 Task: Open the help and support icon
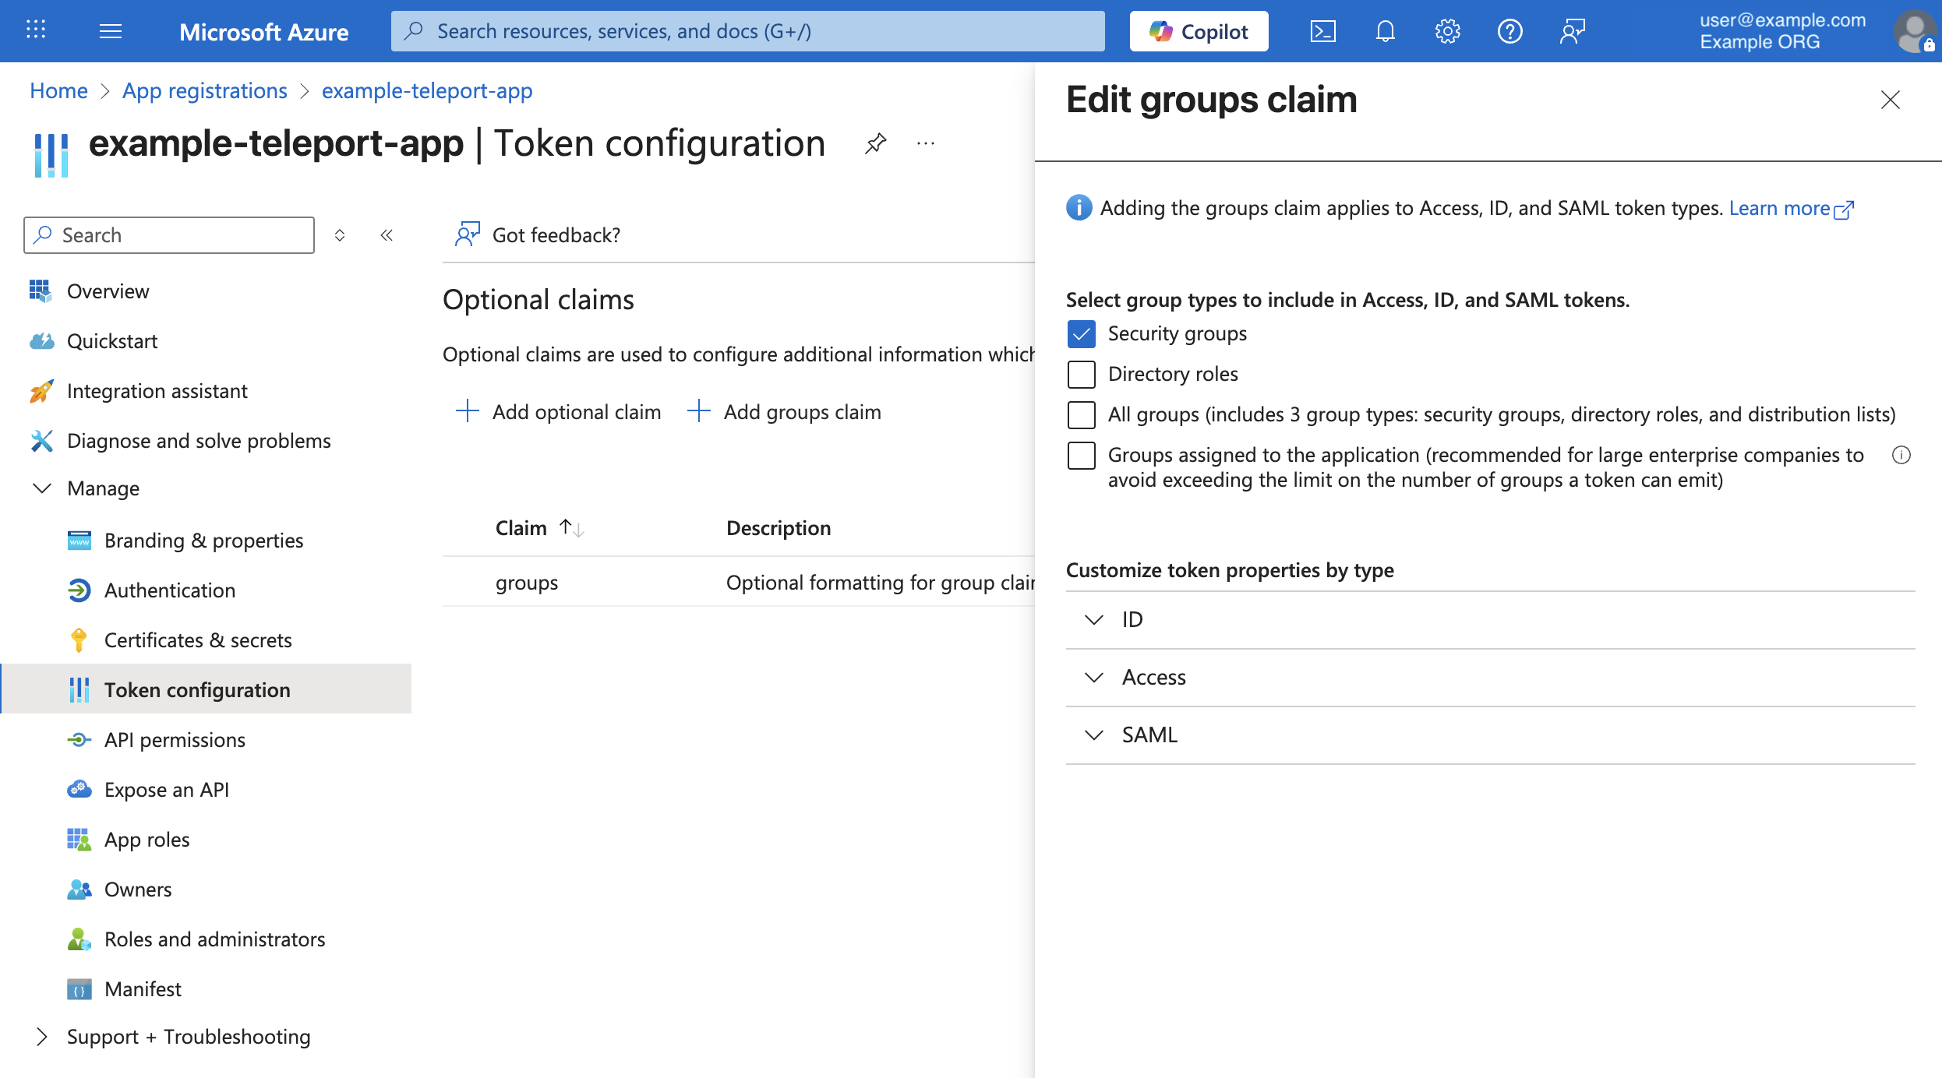point(1510,31)
